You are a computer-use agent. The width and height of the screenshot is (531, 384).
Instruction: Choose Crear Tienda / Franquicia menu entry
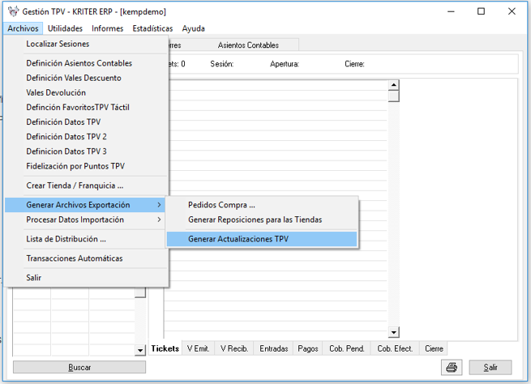pos(75,186)
